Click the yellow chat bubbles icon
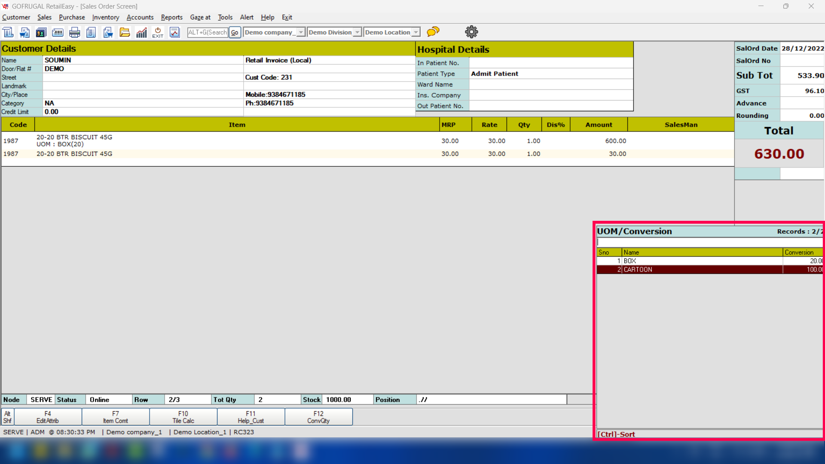825x464 pixels. 433,31
